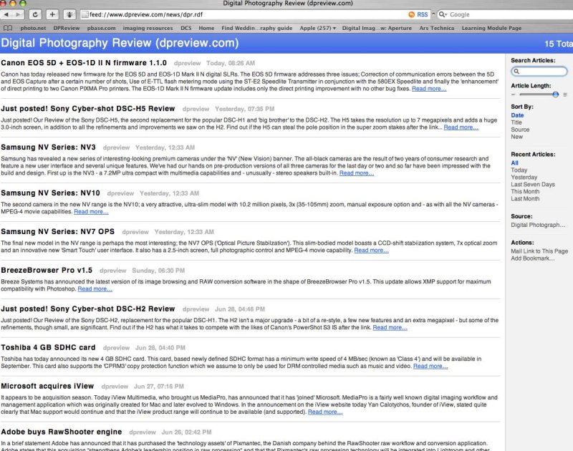Sort articles by Source

520,130
